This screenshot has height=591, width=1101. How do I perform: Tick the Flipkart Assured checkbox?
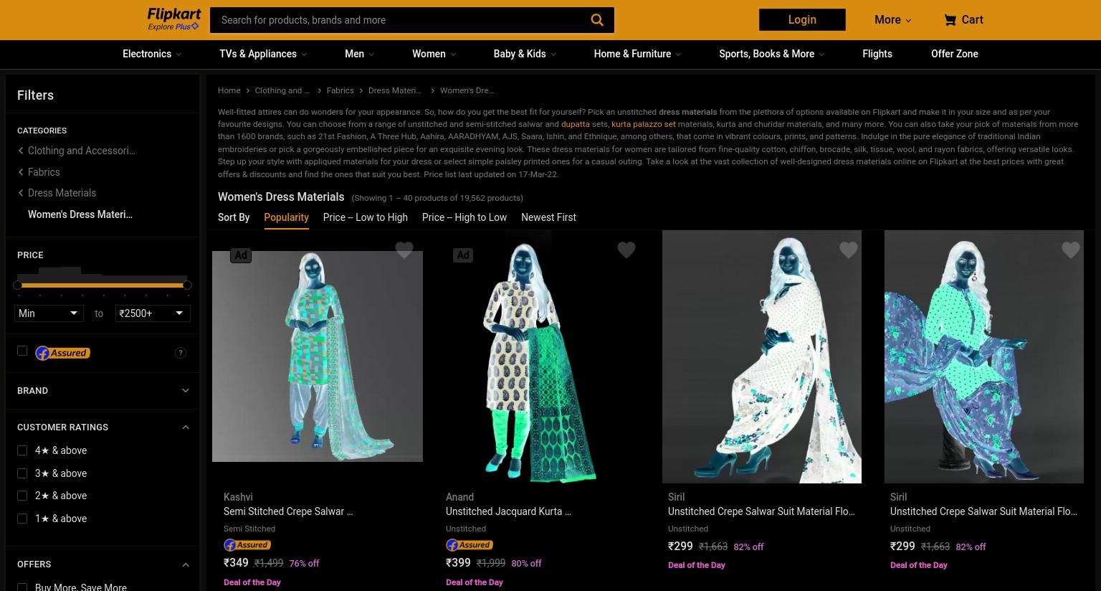click(22, 351)
